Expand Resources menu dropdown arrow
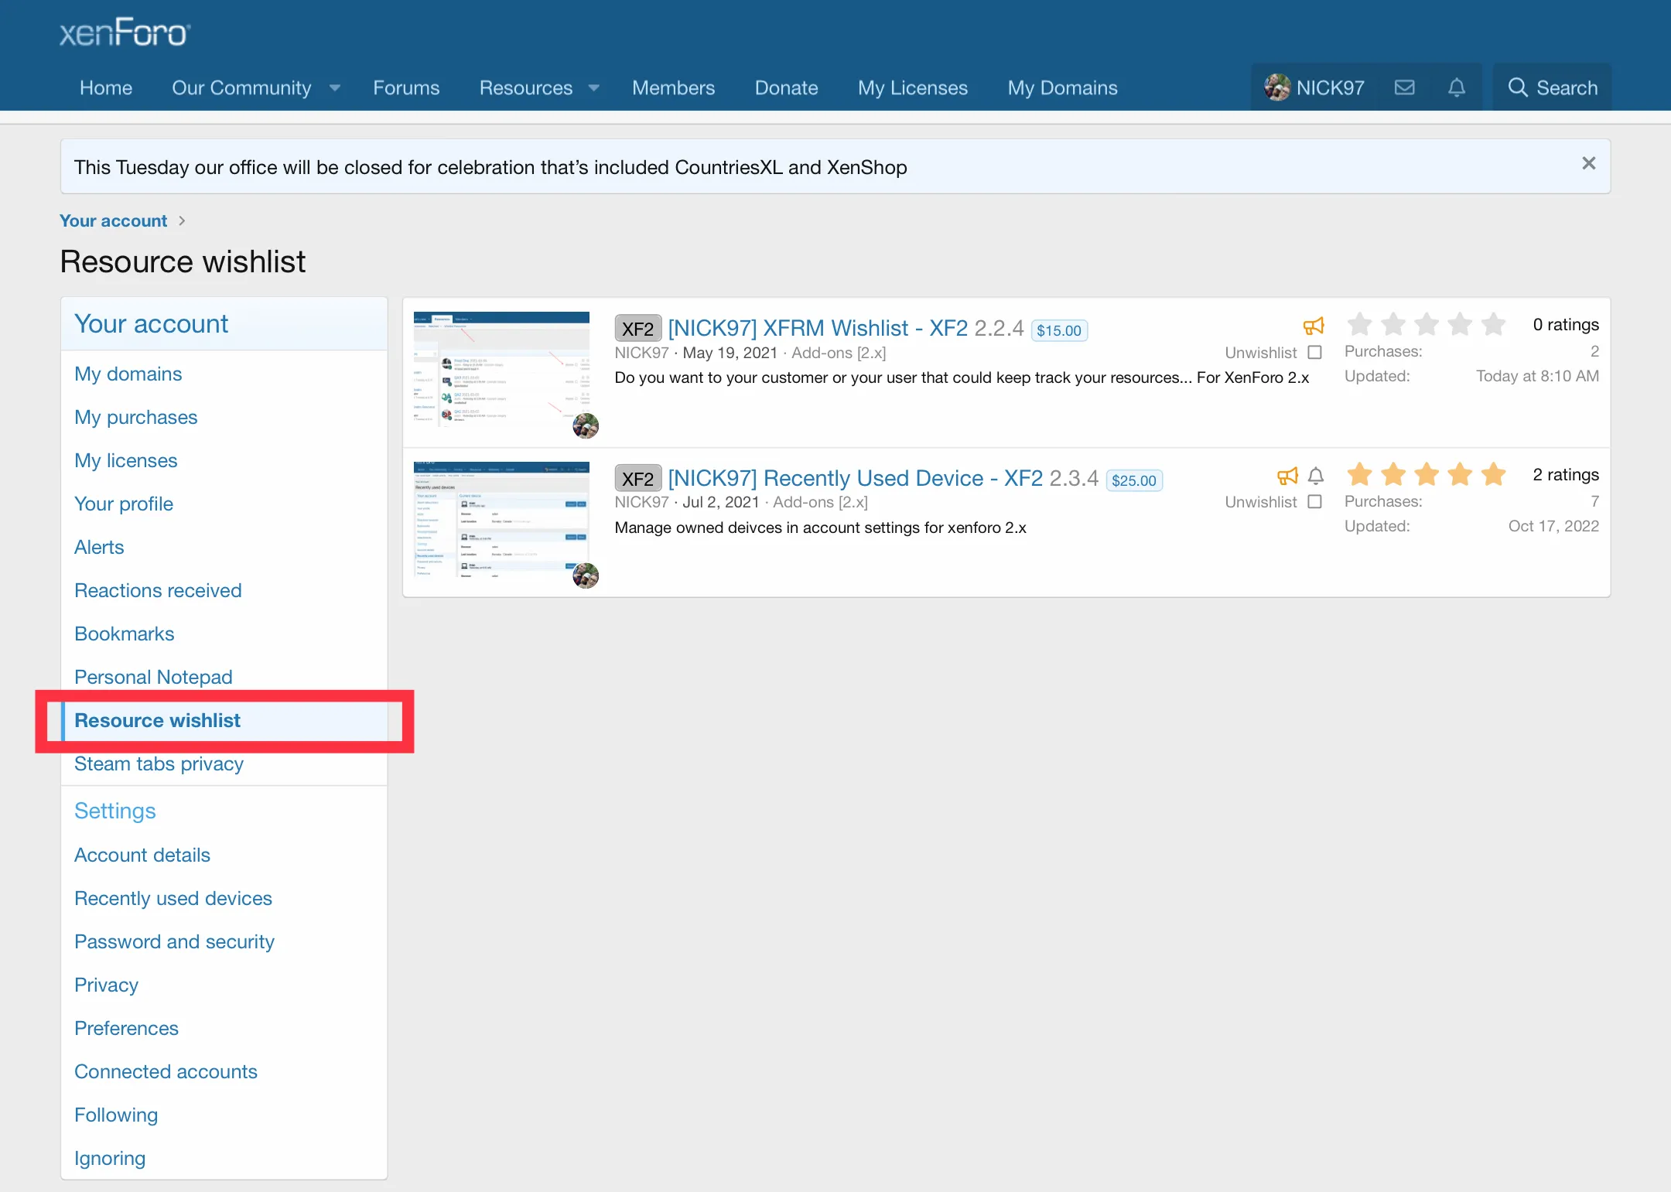This screenshot has height=1192, width=1671. [x=594, y=88]
